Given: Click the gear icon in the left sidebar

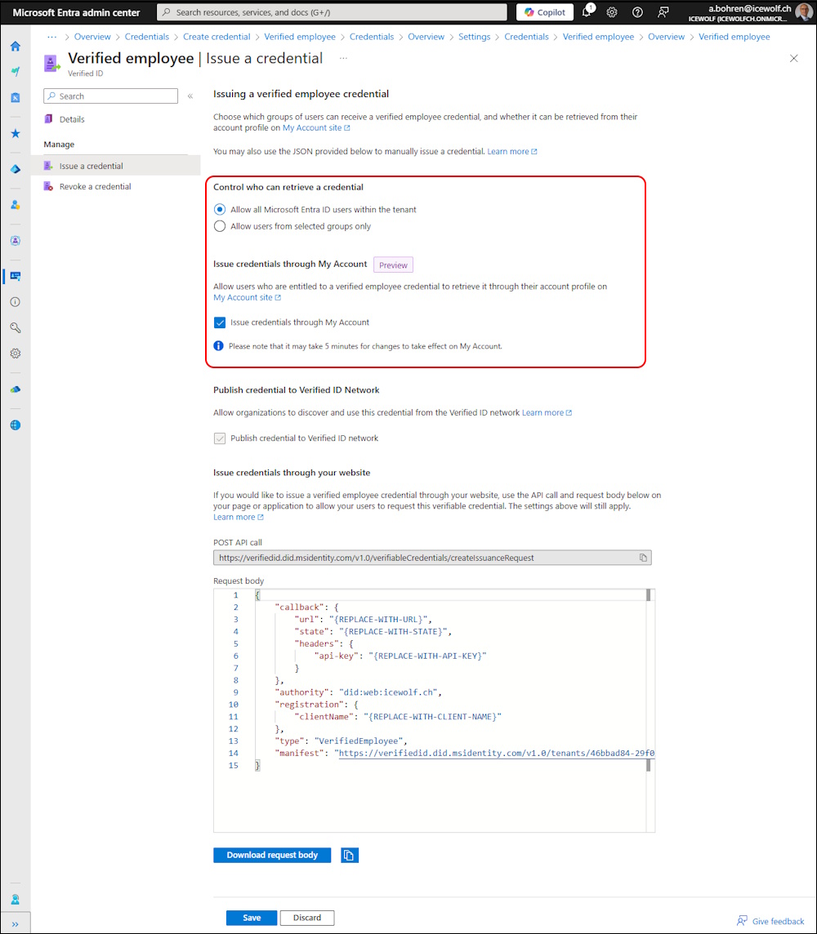Looking at the screenshot, I should [16, 354].
